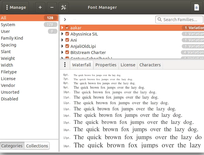
Task: Click the character map icon in header
Action: (x=196, y=7)
